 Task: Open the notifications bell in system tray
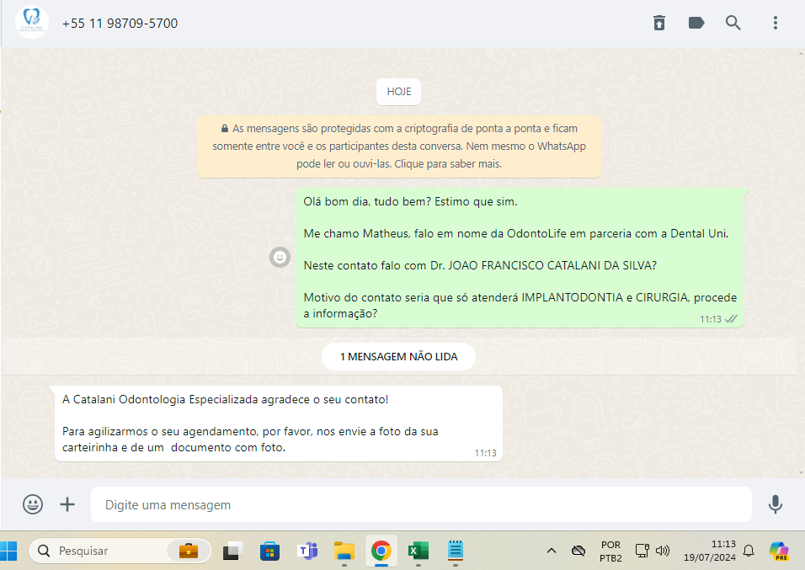point(748,551)
